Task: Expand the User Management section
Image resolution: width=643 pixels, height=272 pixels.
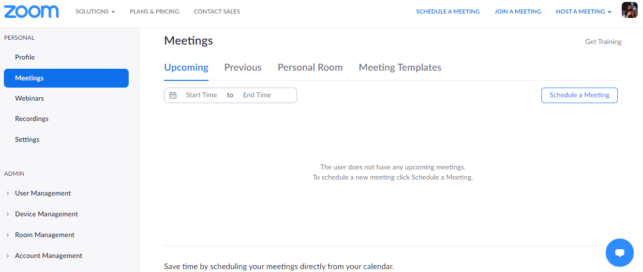Action: click(43, 193)
